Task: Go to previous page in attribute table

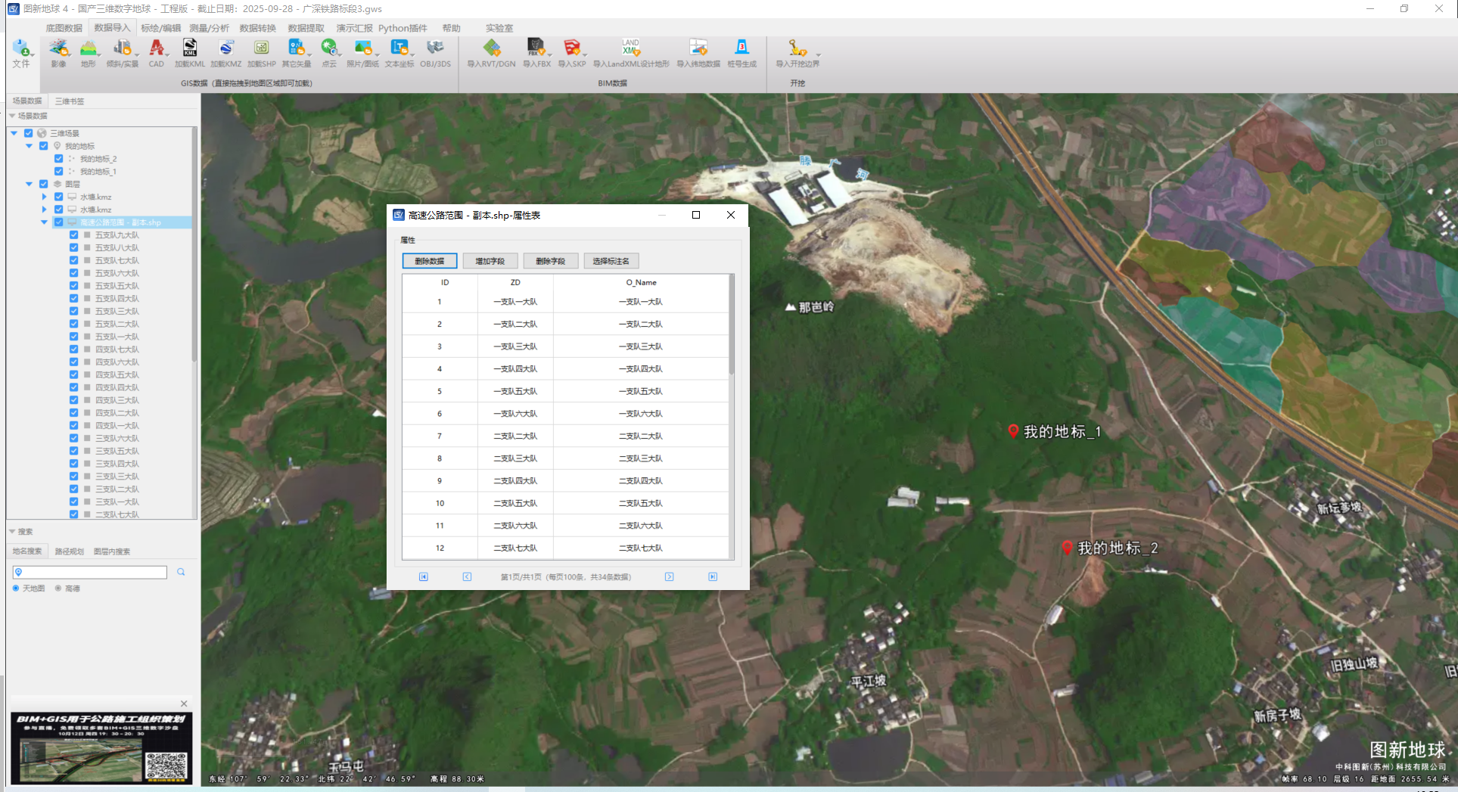Action: [x=467, y=577]
